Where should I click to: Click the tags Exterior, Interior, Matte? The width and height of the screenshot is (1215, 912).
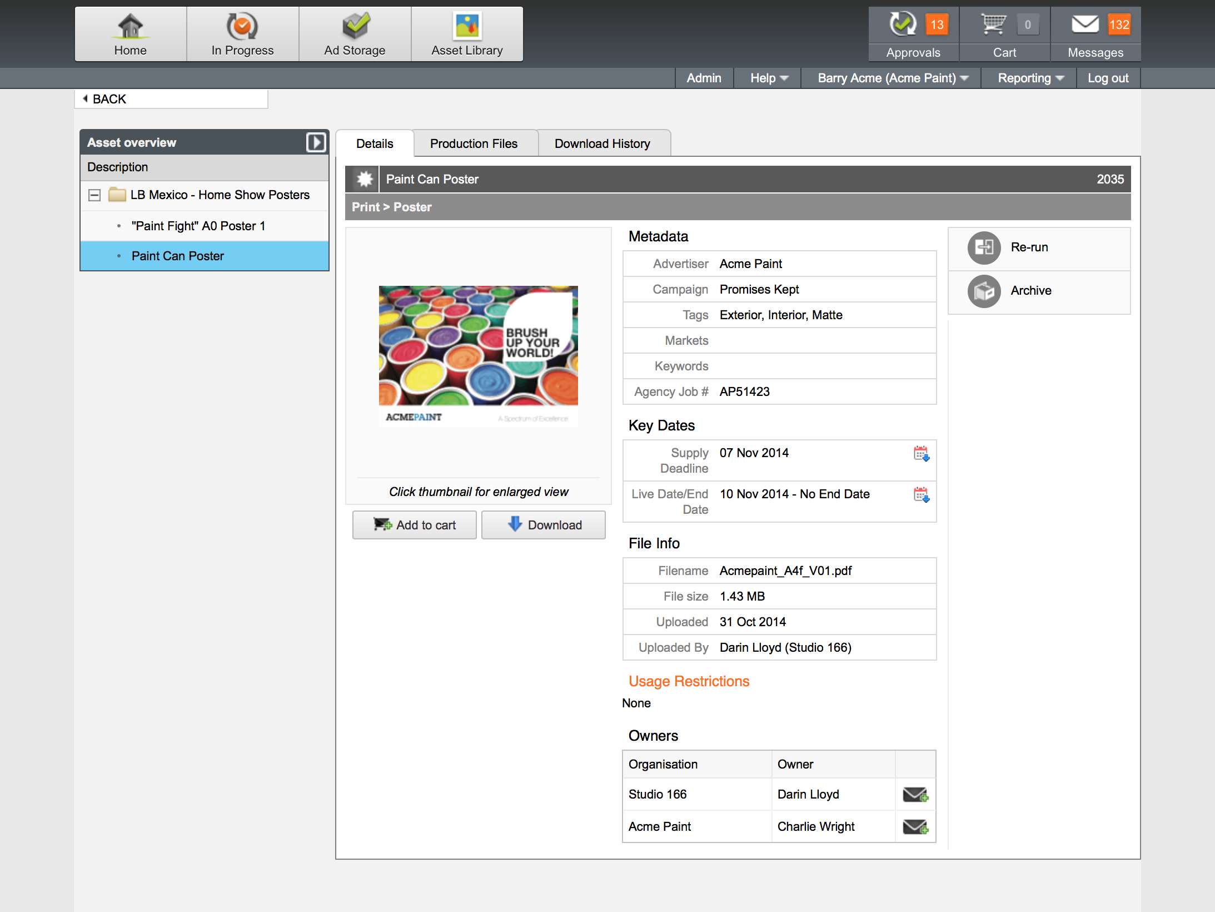coord(781,315)
